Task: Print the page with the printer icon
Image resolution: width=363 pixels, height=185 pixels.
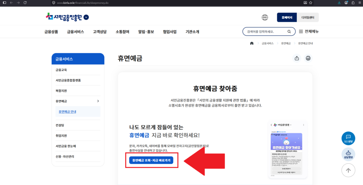Action: [308, 58]
